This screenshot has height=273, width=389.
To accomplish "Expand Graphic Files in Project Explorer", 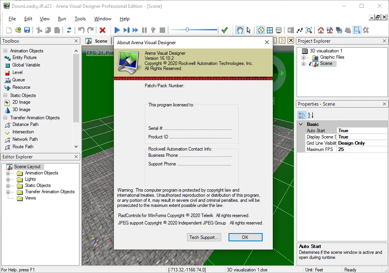I will click(303, 57).
